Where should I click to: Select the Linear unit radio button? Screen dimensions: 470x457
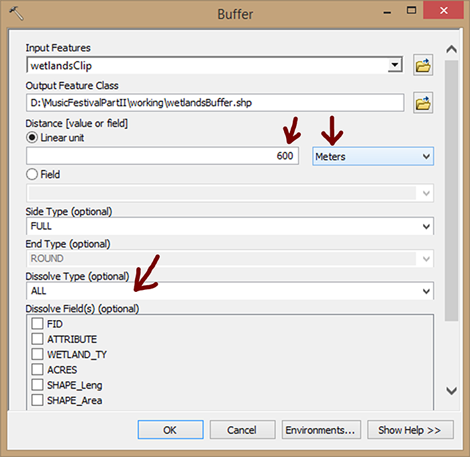tap(32, 138)
